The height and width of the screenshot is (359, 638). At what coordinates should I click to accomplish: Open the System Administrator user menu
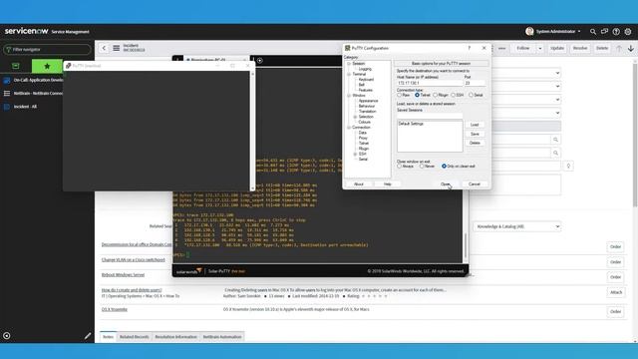click(x=553, y=31)
